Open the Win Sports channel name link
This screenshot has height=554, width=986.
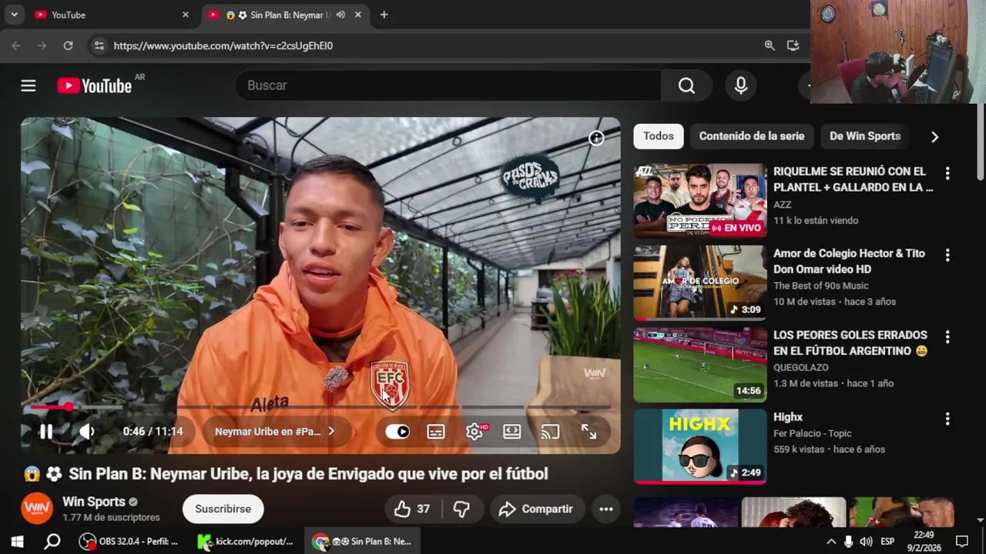point(94,502)
